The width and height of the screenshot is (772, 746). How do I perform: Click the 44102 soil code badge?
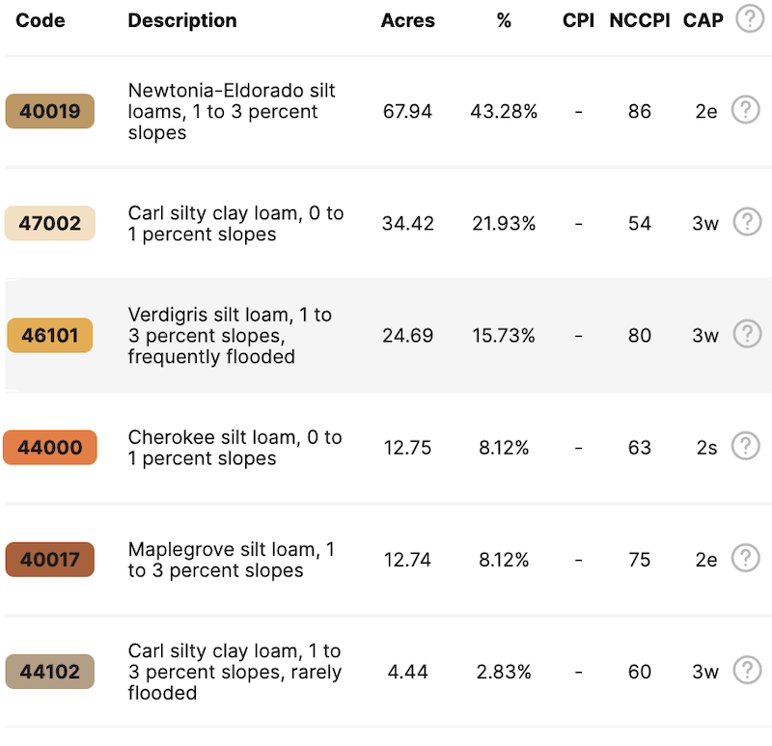[x=49, y=671]
